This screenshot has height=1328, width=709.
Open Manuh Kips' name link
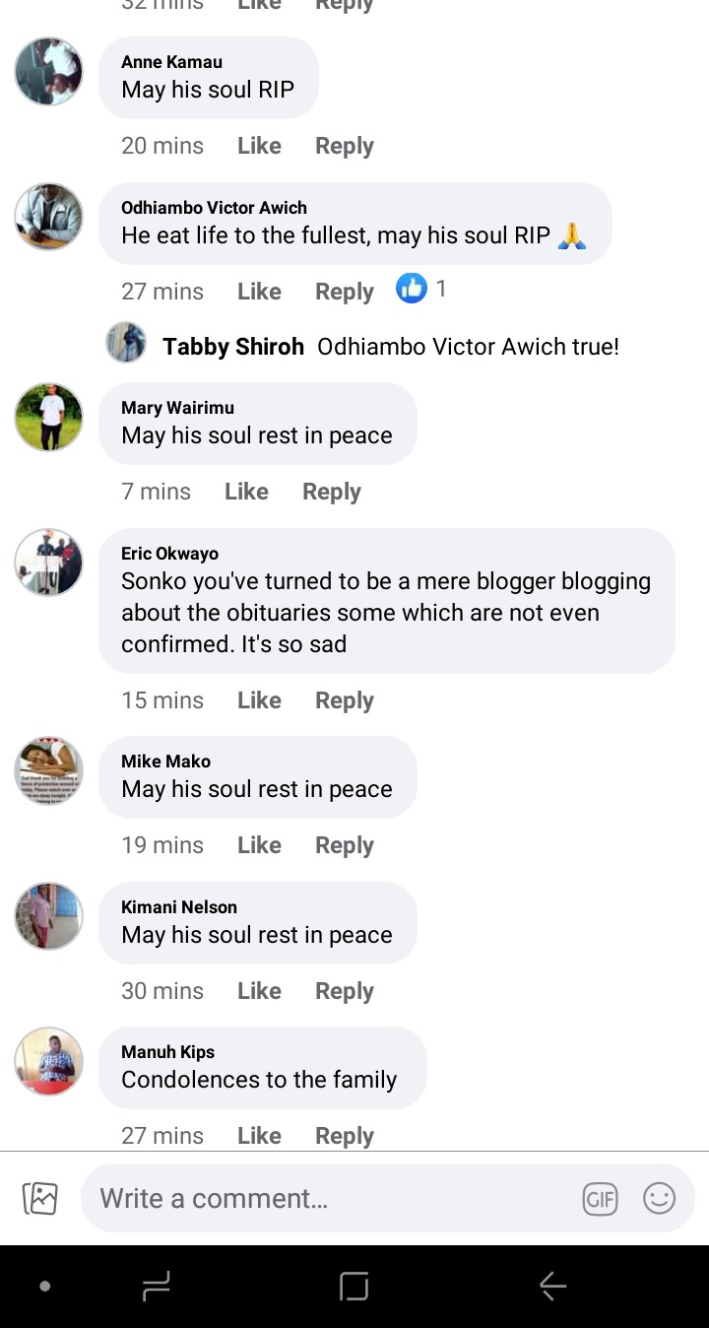point(167,1052)
